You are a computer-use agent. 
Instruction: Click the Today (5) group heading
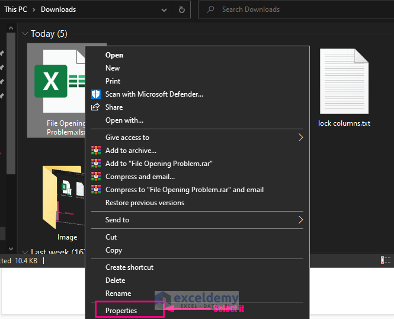pyautogui.click(x=49, y=34)
